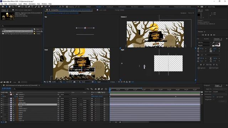Select the Rectangle shape tool
The image size is (228, 128).
point(26,7)
